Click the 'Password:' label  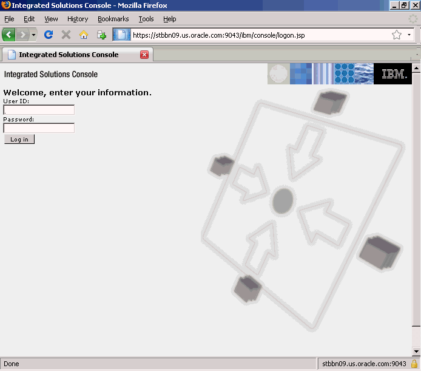(19, 120)
